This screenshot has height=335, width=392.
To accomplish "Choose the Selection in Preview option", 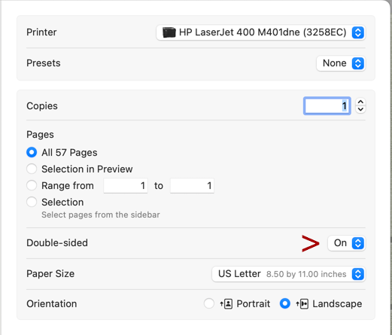I will click(x=32, y=169).
